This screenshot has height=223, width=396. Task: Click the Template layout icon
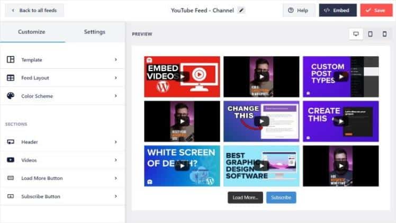point(11,60)
